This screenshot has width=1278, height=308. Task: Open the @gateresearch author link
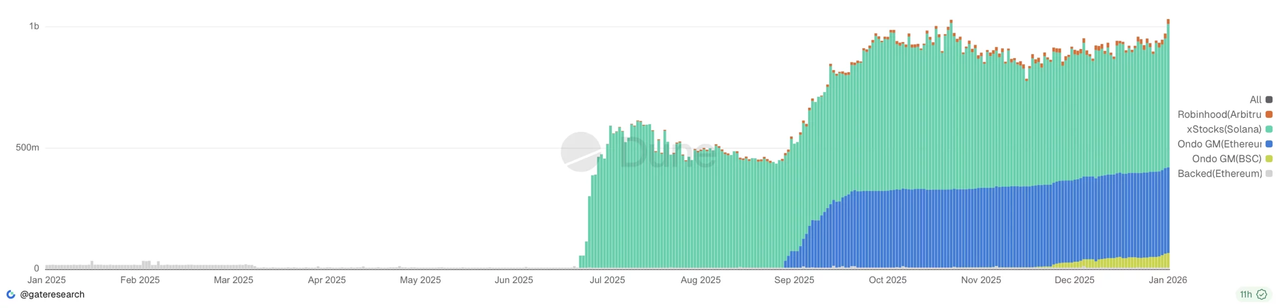[52, 294]
